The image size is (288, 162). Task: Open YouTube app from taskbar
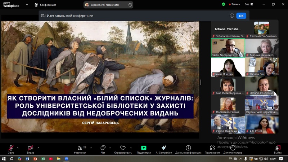pos(51,159)
